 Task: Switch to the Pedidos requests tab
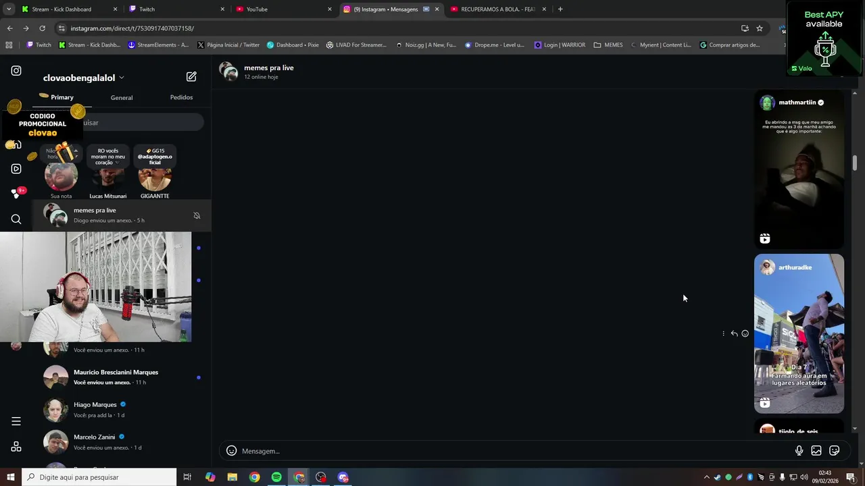coord(181,97)
